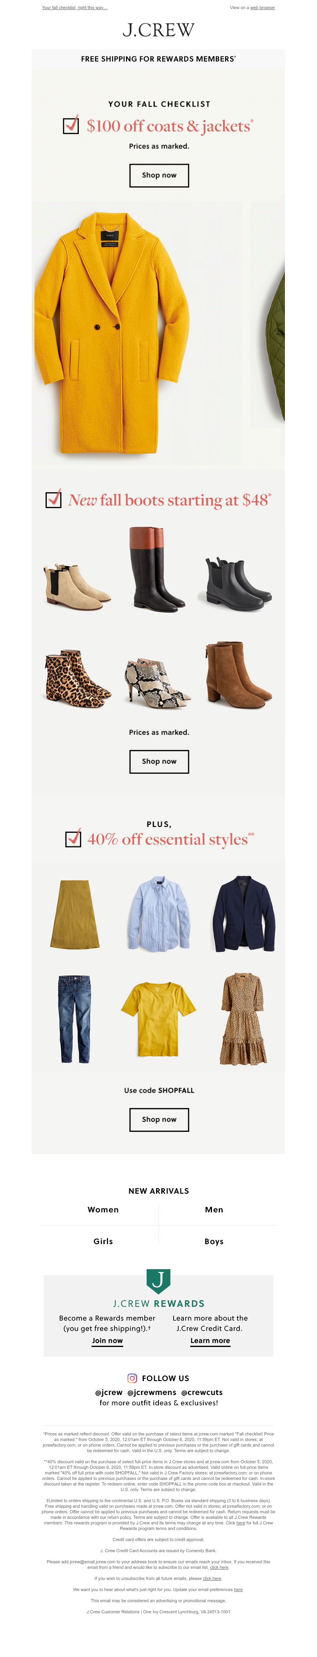Image resolution: width=317 pixels, height=1657 pixels.
Task: Open the Women new arrivals link
Action: pyautogui.click(x=103, y=1209)
